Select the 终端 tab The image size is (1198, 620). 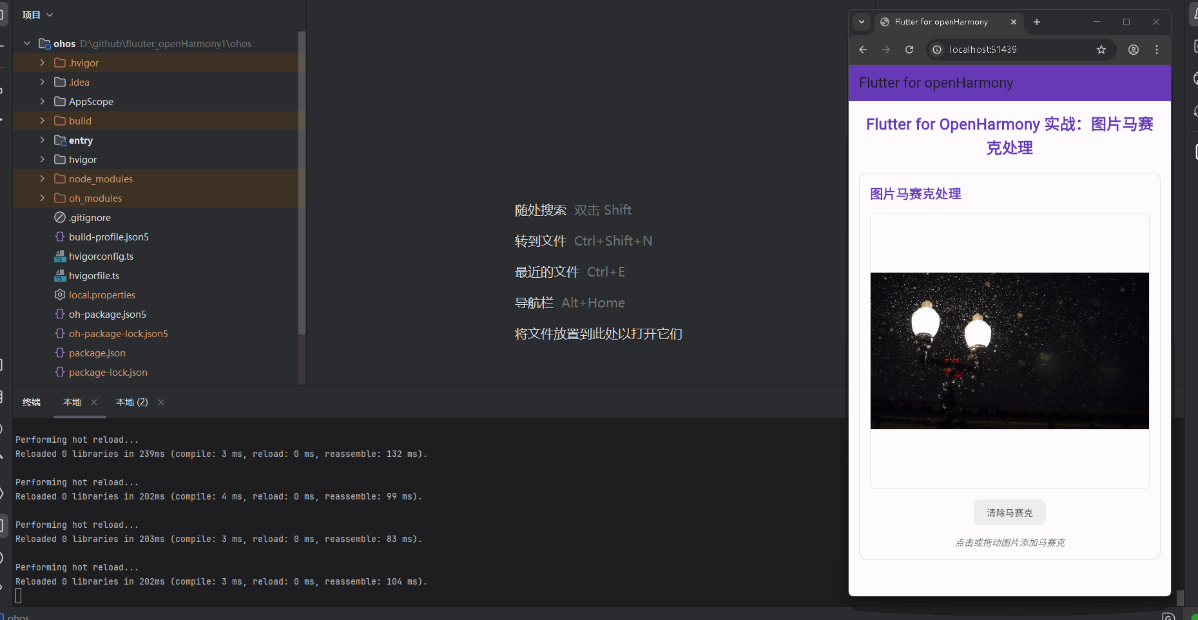[x=31, y=402]
